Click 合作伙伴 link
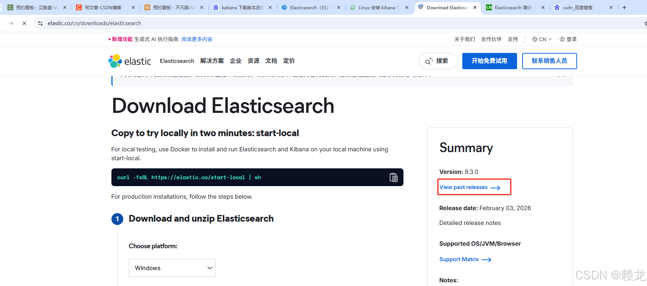647x286 pixels. coord(492,39)
